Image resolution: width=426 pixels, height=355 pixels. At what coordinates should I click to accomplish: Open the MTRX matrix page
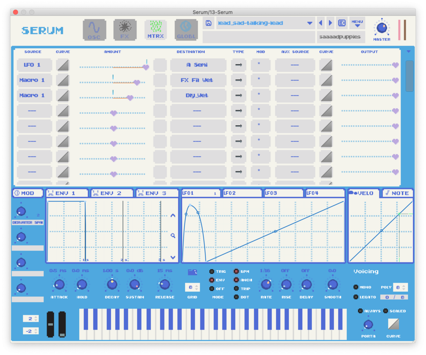(x=156, y=30)
